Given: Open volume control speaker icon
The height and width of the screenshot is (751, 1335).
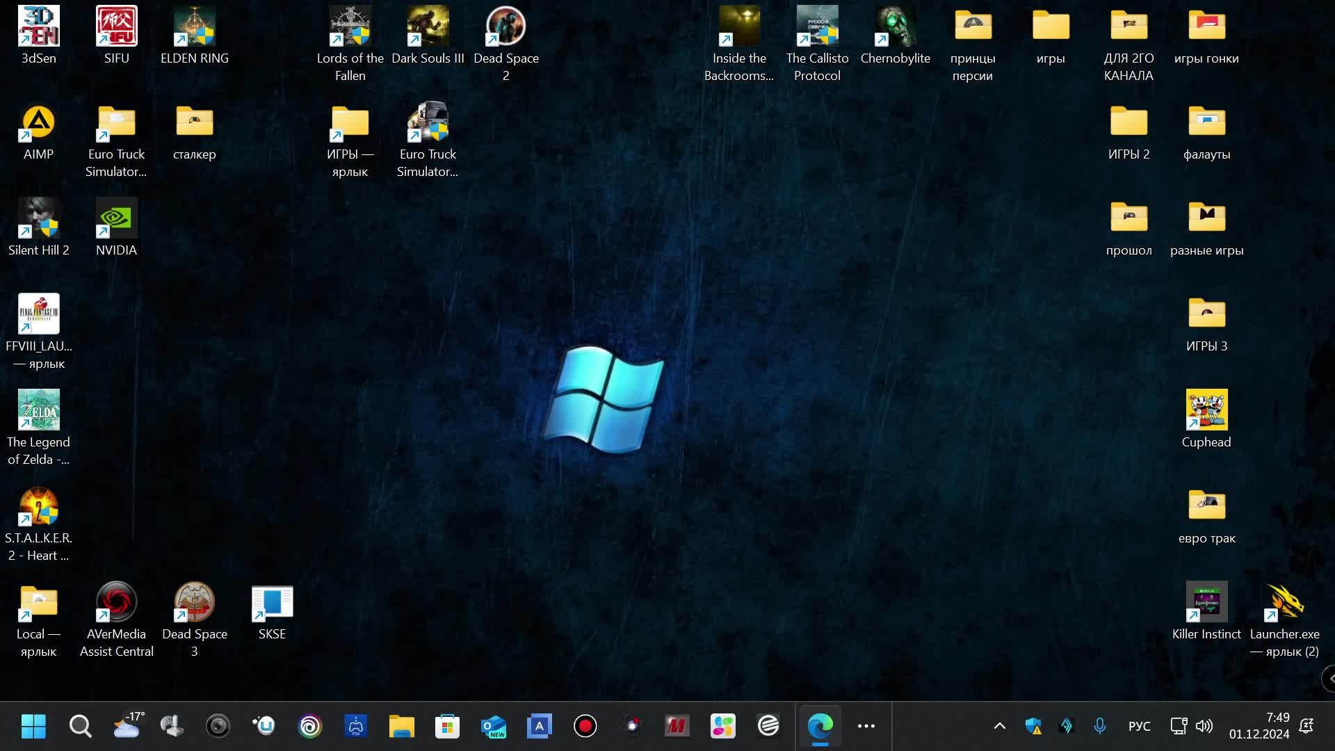Looking at the screenshot, I should (x=1204, y=726).
